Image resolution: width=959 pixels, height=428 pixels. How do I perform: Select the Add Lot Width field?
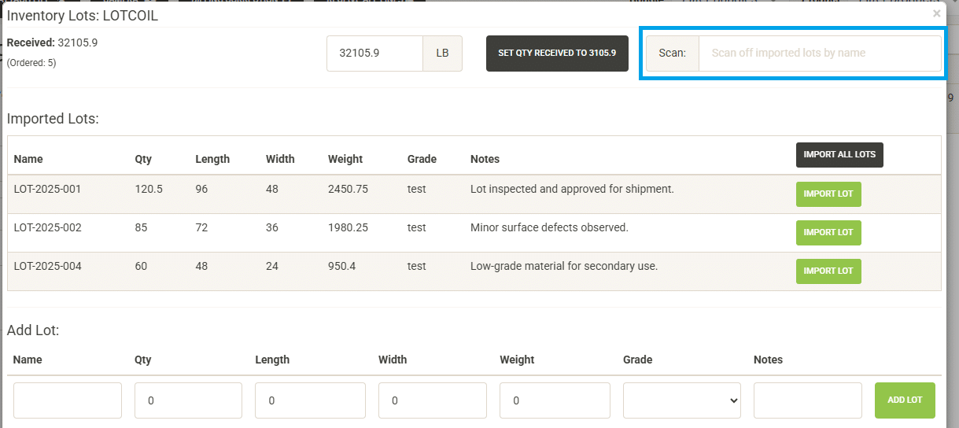[432, 400]
